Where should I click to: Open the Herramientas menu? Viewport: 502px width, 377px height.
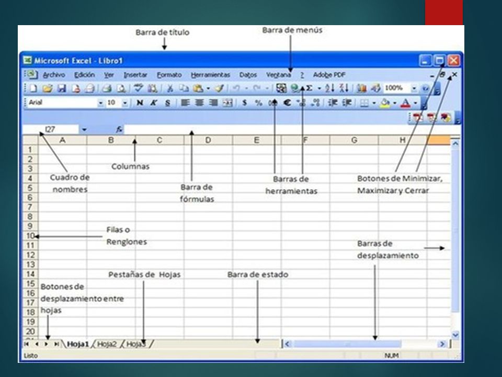210,75
